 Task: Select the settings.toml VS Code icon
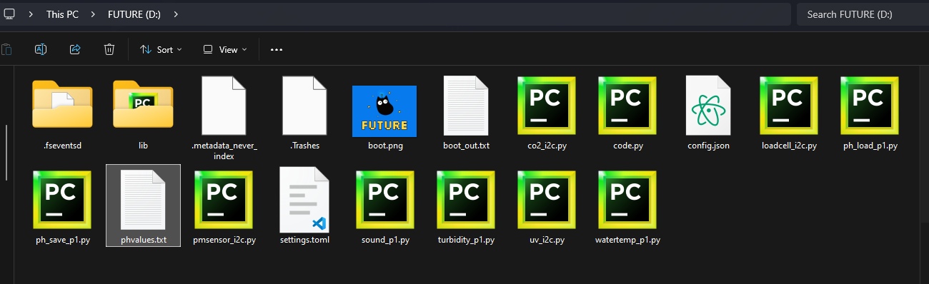coord(304,200)
